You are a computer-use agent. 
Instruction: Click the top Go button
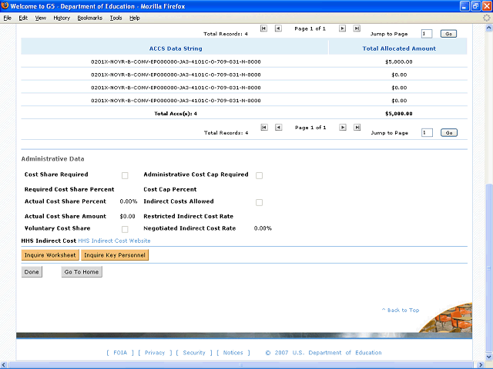pyautogui.click(x=448, y=34)
